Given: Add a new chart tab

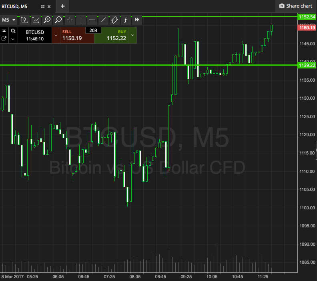Looking at the screenshot, I should pyautogui.click(x=62, y=6).
